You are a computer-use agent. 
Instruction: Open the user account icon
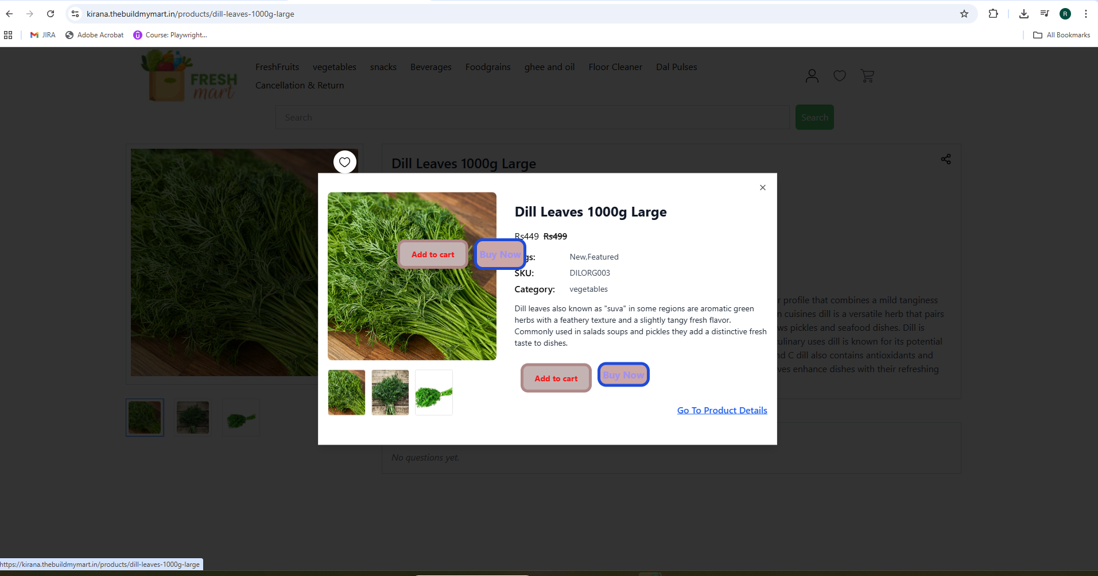(x=812, y=76)
